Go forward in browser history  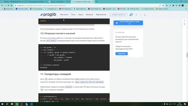click(5, 5)
